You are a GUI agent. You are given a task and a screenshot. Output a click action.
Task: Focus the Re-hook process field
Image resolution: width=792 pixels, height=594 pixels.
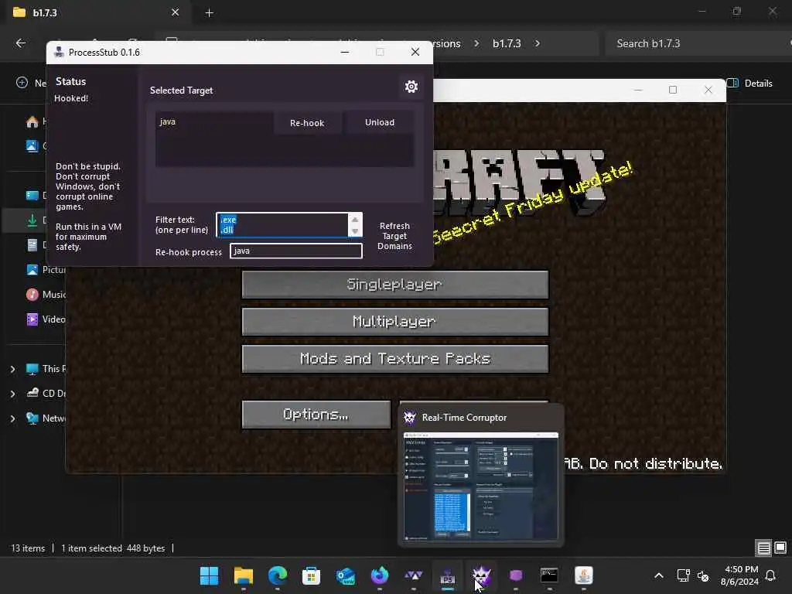pos(296,251)
